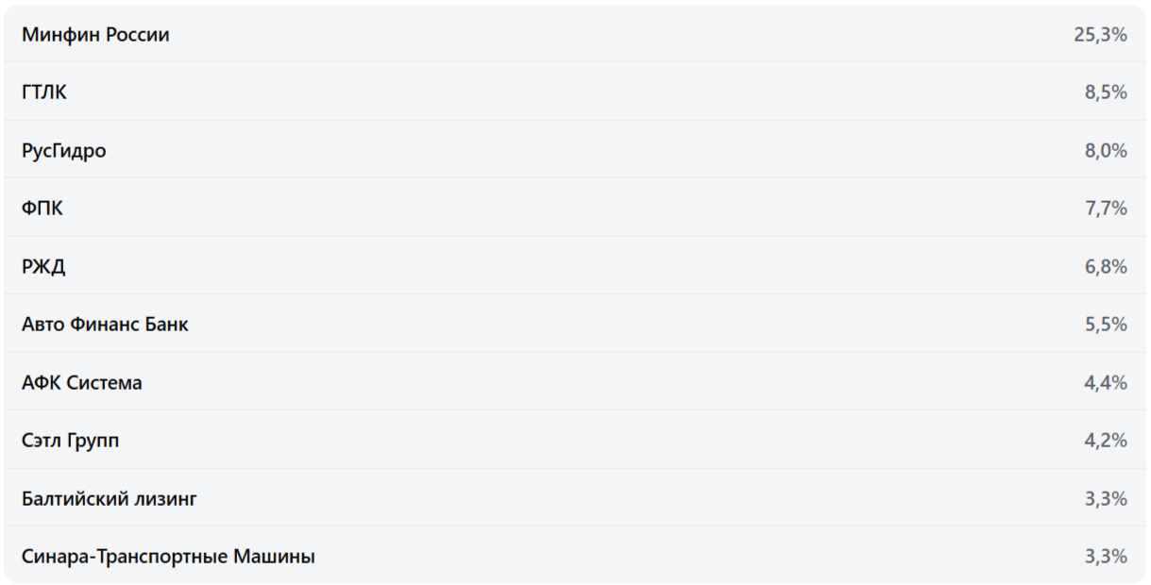Image resolution: width=1151 pixels, height=585 pixels.
Task: Click the АФК Система issuer name
Action: (x=82, y=383)
